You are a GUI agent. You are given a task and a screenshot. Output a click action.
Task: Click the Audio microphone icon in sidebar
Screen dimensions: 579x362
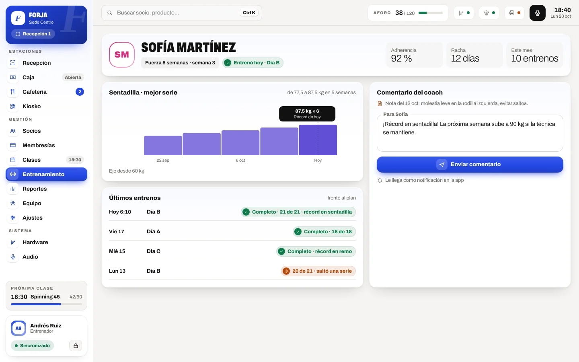click(13, 257)
